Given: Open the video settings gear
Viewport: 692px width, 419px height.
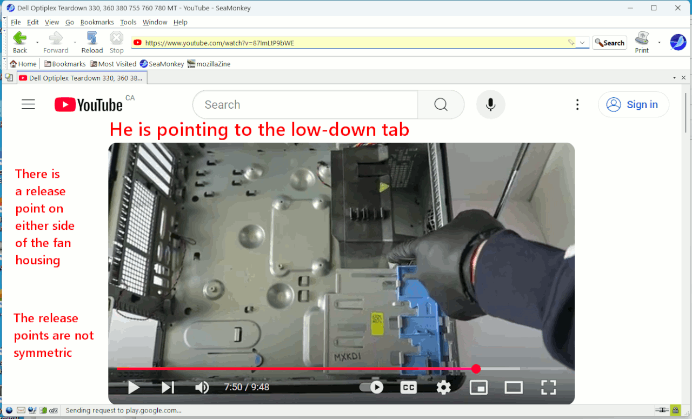Looking at the screenshot, I should (443, 387).
